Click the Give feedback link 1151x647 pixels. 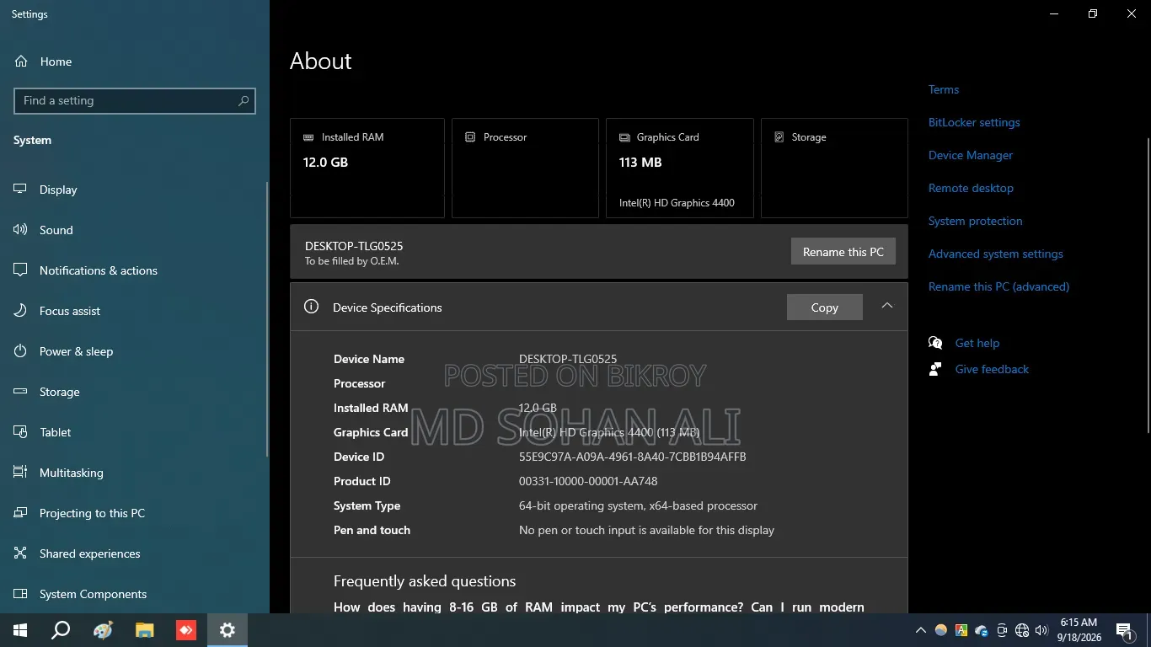tap(992, 369)
